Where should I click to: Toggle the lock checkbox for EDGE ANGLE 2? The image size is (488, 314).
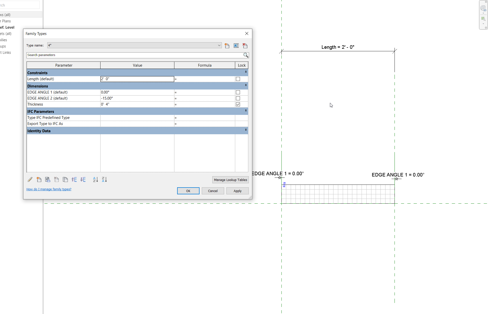pos(238,98)
